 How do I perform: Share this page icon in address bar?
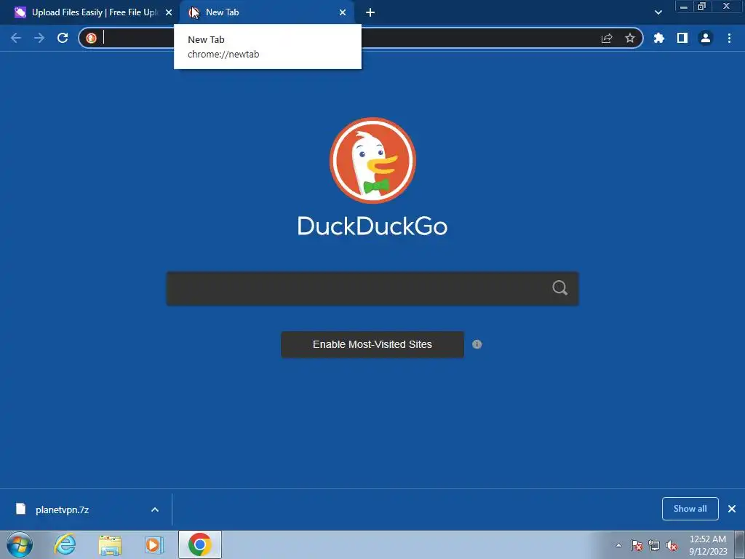pyautogui.click(x=607, y=38)
